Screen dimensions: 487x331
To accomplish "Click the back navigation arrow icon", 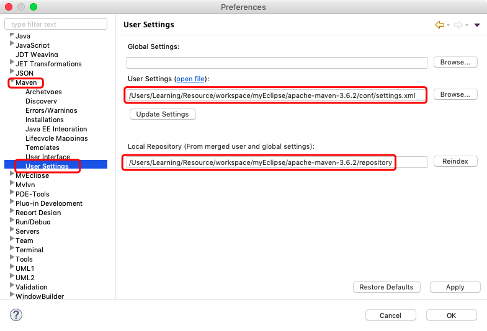I will click(440, 25).
